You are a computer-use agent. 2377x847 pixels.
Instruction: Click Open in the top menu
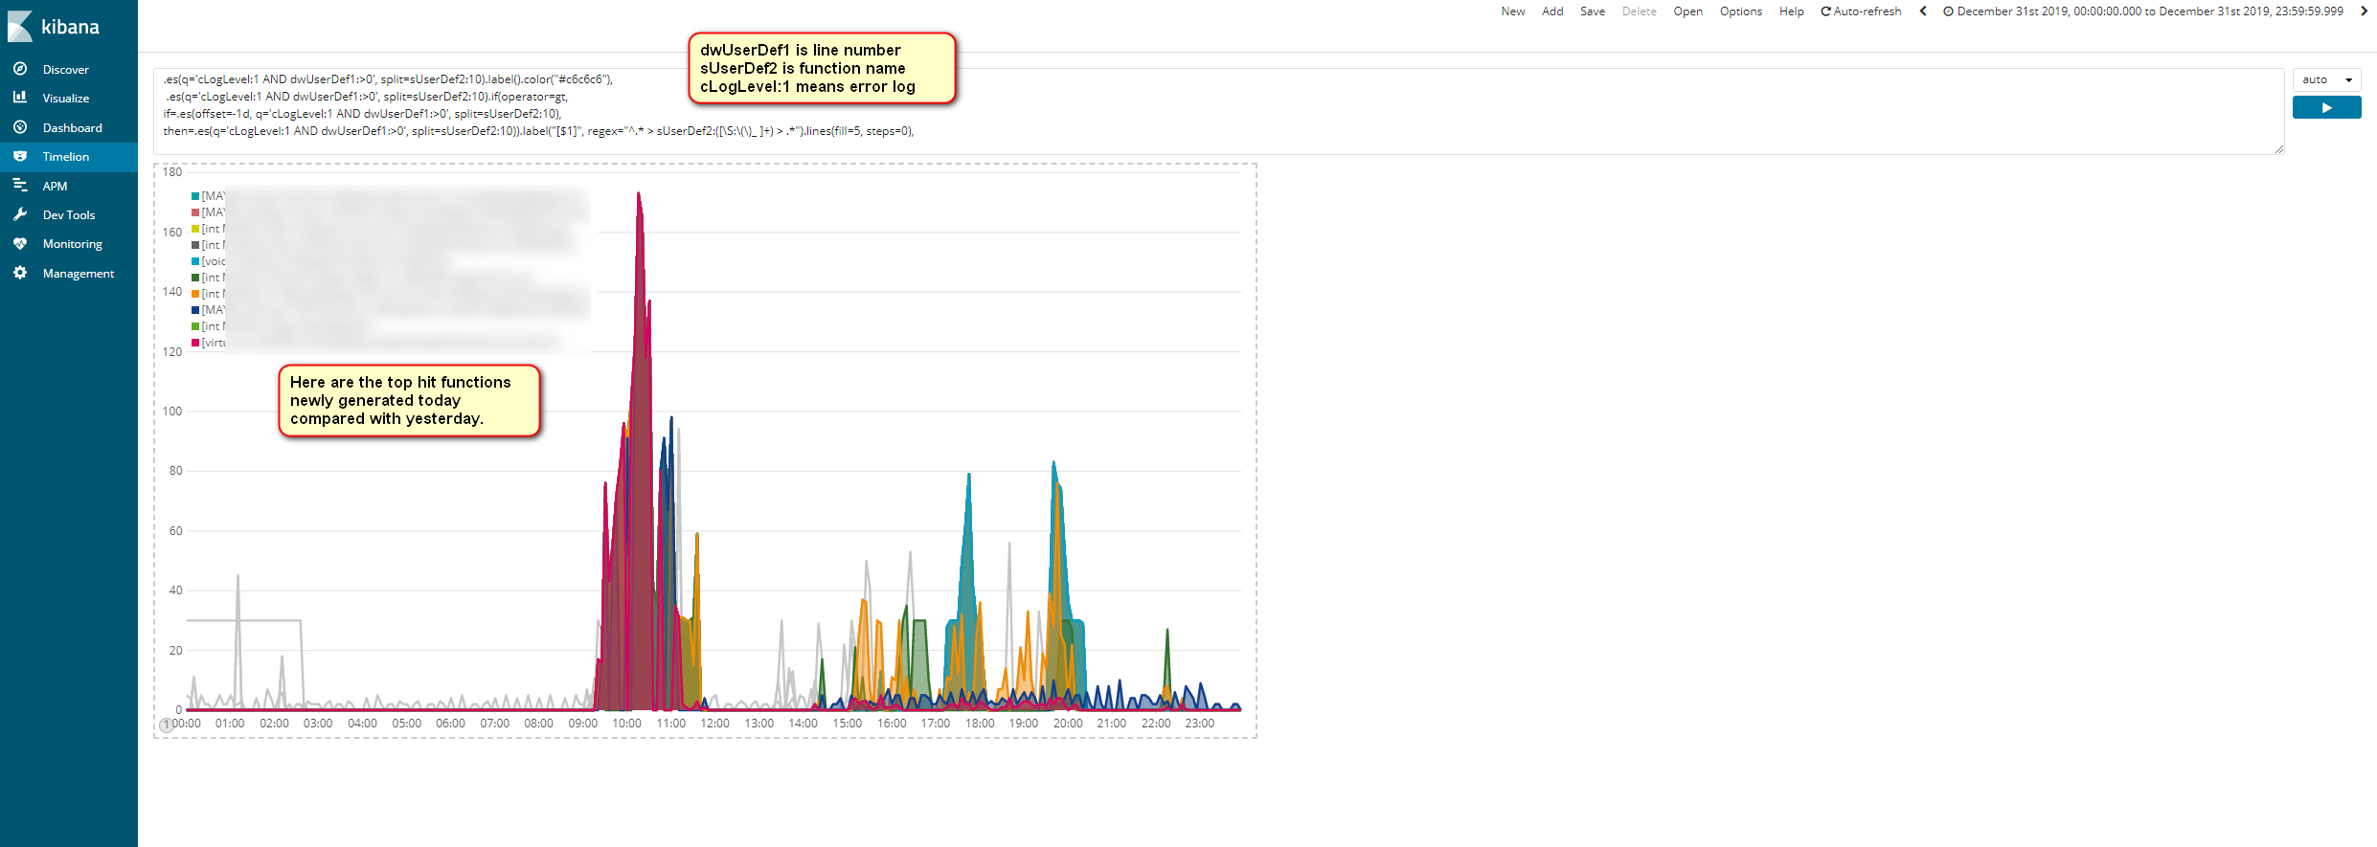pyautogui.click(x=1687, y=11)
